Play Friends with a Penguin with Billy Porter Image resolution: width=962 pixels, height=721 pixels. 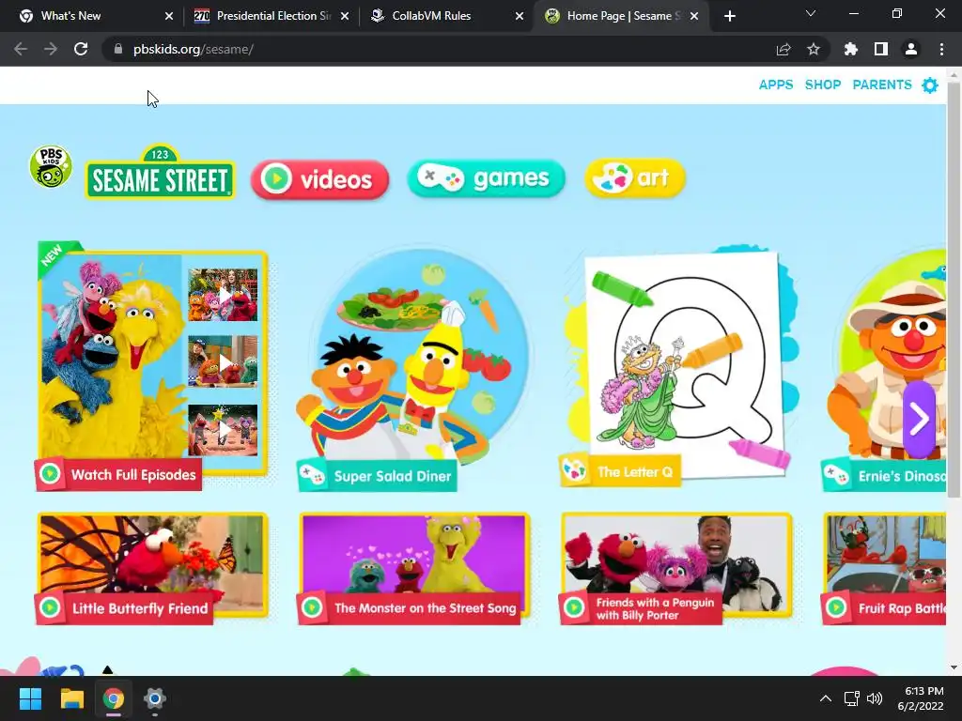pos(676,568)
